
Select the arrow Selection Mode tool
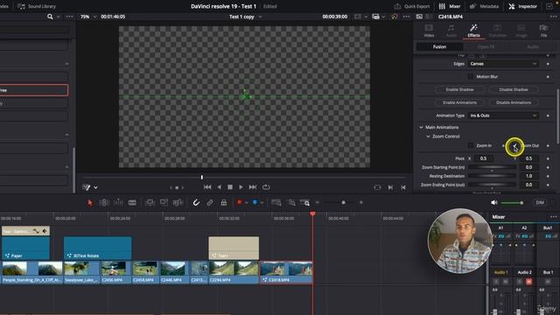pos(90,202)
